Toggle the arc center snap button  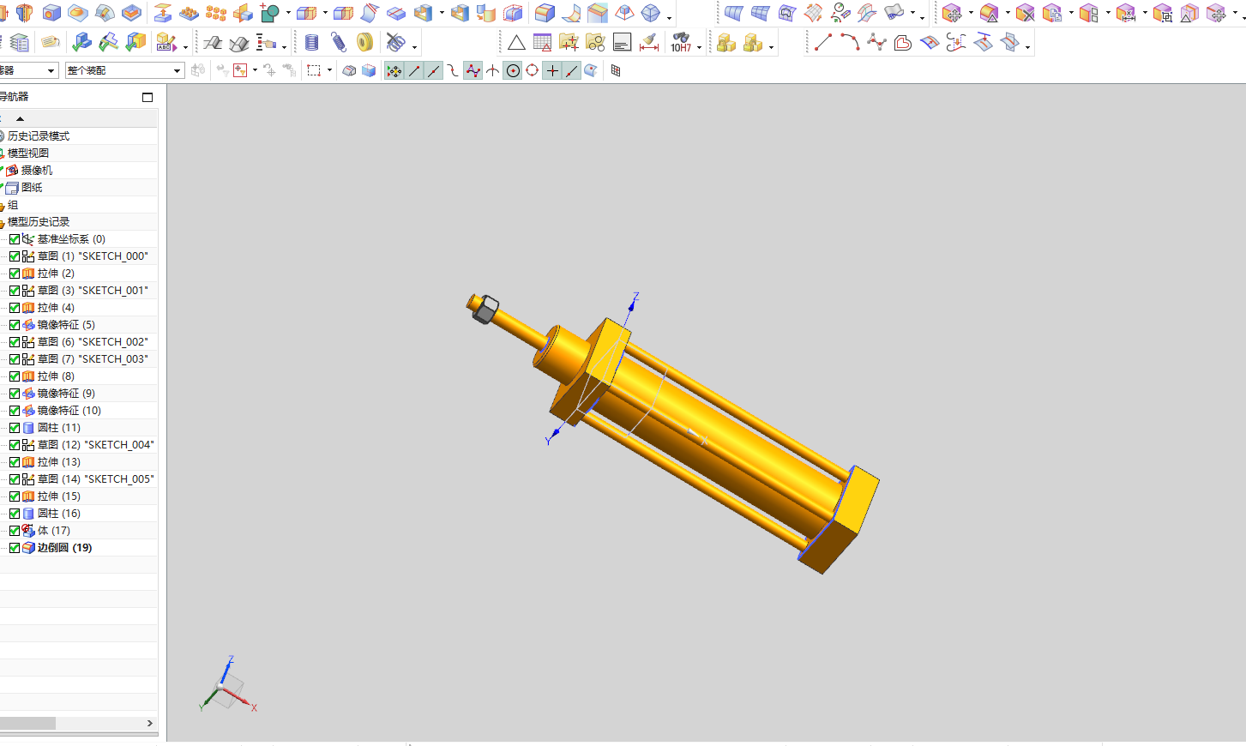(x=513, y=70)
